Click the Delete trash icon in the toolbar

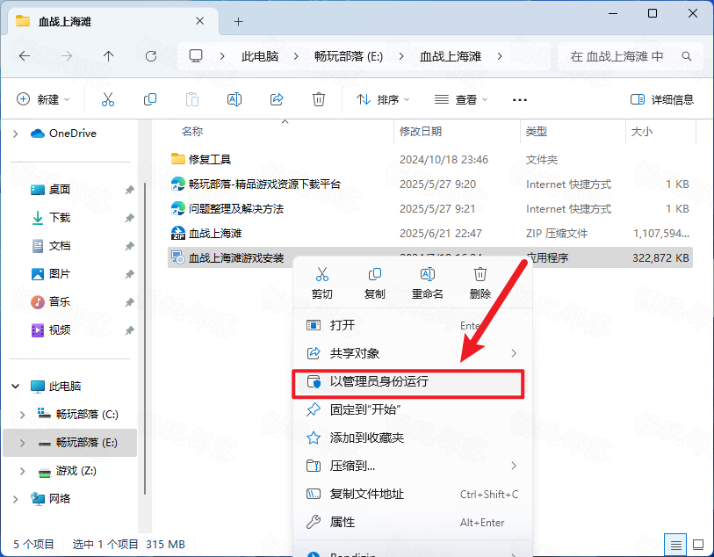318,99
